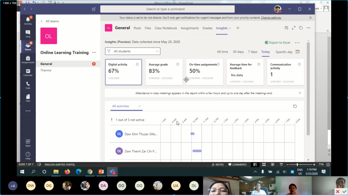Image resolution: width=348 pixels, height=195 pixels.
Task: Show info for Average grade card
Action: coord(178,64)
